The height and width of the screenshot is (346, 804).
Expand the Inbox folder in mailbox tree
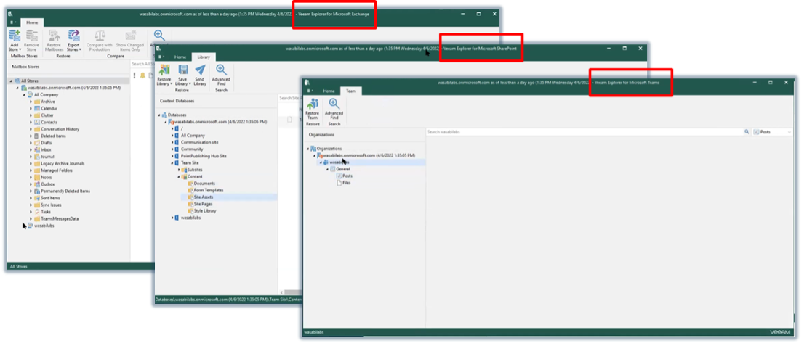(x=31, y=150)
